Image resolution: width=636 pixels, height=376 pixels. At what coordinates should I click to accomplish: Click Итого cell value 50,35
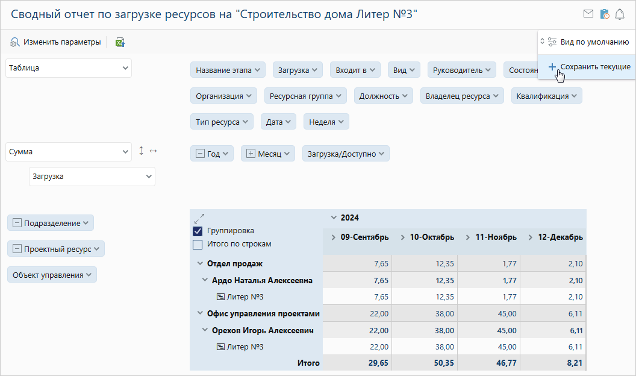pyautogui.click(x=444, y=363)
